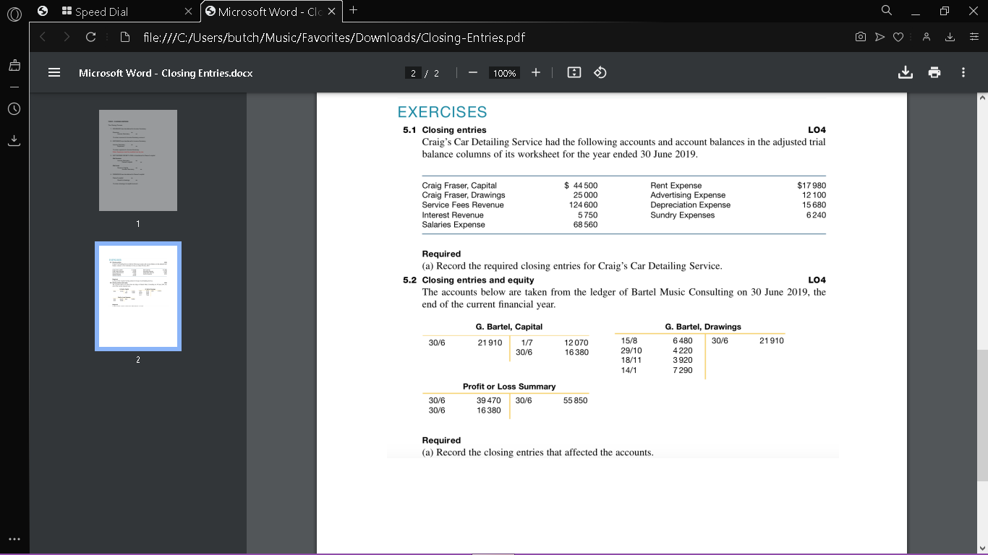Zoom out with the minus icon
This screenshot has width=988, height=555.
click(x=472, y=73)
